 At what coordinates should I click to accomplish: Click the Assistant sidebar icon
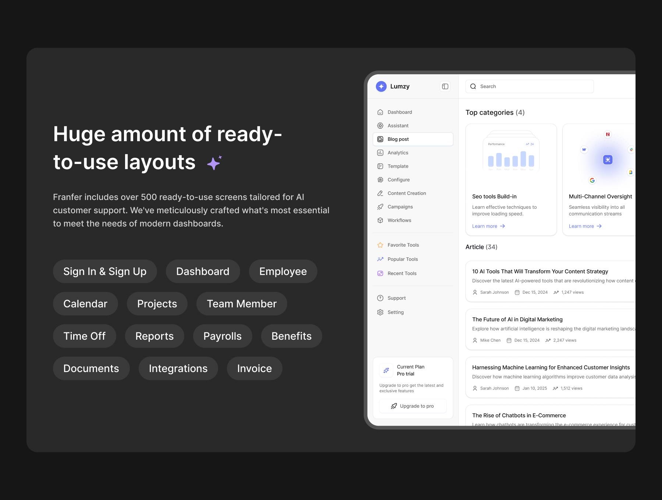(x=380, y=126)
